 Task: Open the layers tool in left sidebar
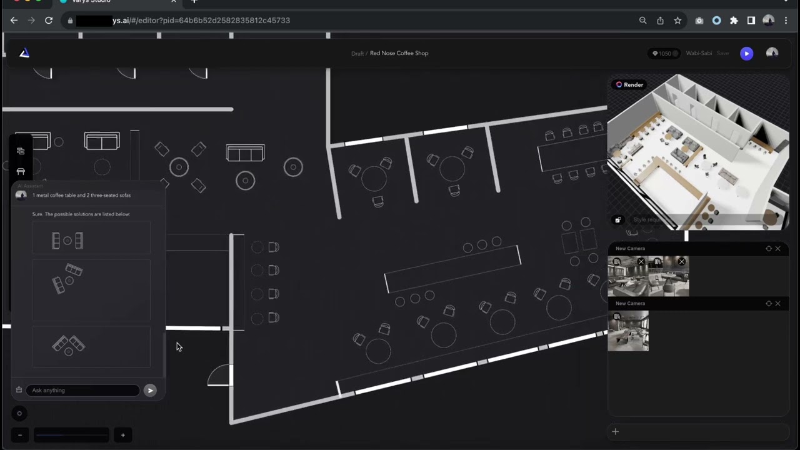click(21, 151)
